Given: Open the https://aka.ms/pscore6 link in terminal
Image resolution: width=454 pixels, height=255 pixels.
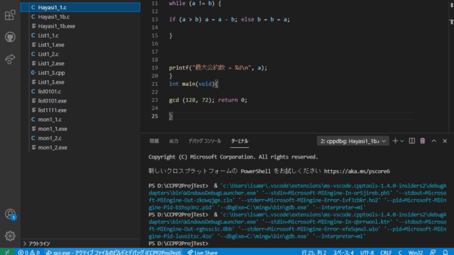Looking at the screenshot, I should coord(357,172).
